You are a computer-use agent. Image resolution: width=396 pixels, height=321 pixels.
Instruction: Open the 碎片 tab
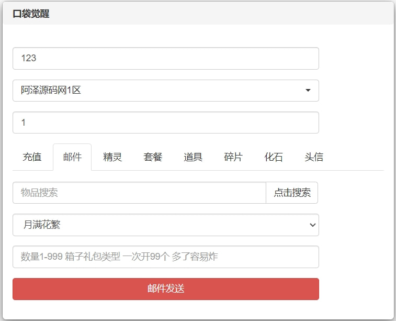[x=233, y=157]
